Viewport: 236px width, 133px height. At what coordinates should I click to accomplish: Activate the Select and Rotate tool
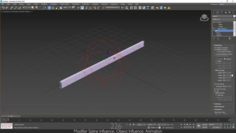(53, 8)
